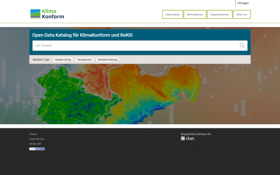Click the CKAN logo in the footer

(188, 139)
